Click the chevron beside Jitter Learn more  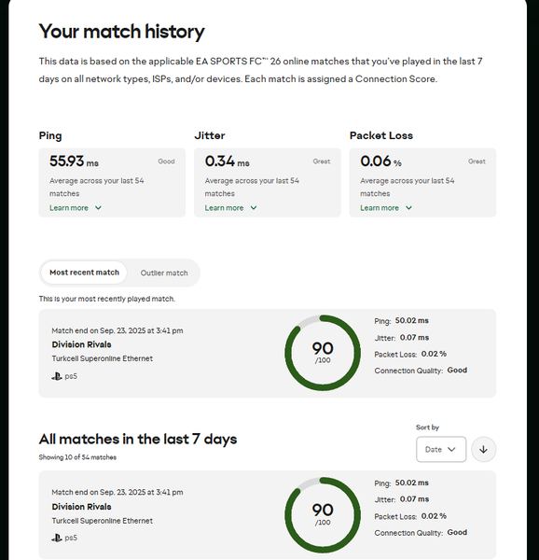[x=254, y=208]
